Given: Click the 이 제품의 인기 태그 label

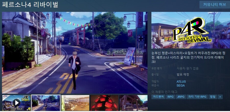Looking at the screenshot, I should click(x=165, y=92).
